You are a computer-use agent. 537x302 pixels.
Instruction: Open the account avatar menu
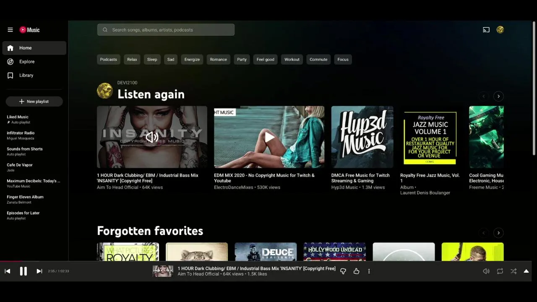click(500, 30)
